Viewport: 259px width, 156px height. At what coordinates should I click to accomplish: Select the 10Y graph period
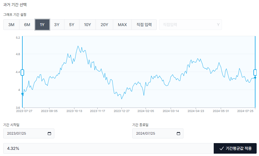click(87, 25)
